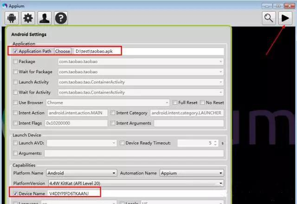Open the PlatformVersion 4.4W KitKat dropdown
The height and width of the screenshot is (204, 297).
pos(136,183)
